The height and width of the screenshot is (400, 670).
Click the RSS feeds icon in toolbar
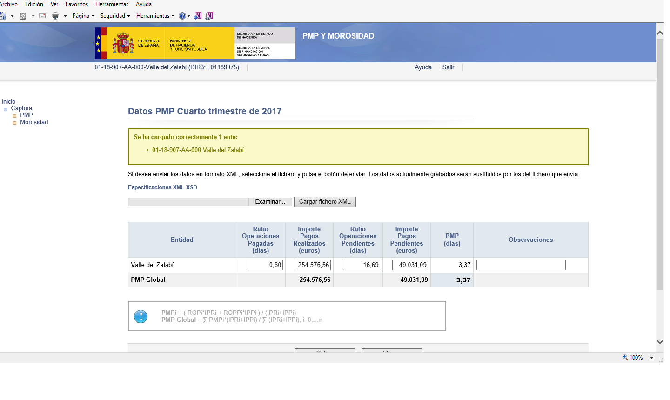point(22,16)
